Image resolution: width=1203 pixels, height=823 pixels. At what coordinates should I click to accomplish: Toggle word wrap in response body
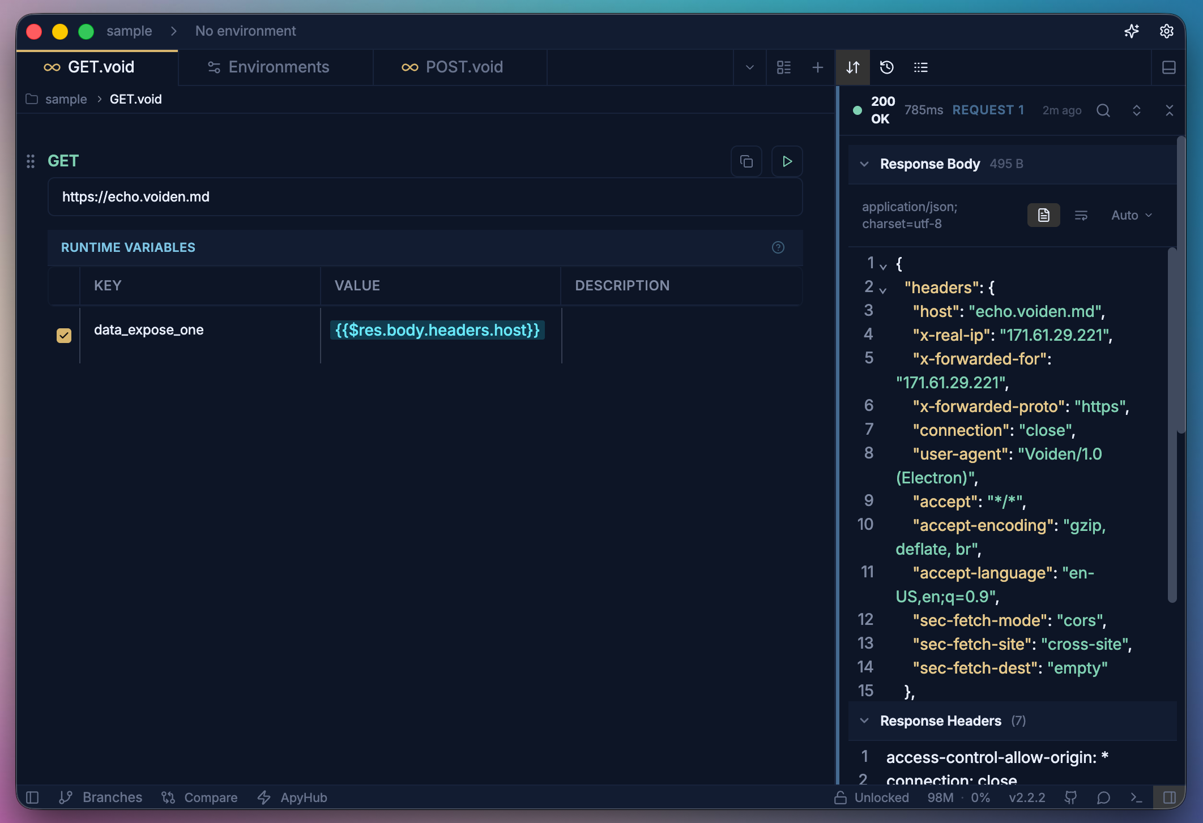1081,215
